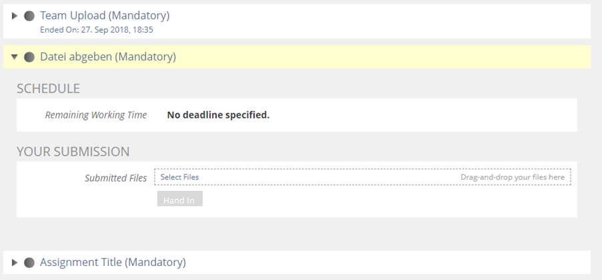Click the 'Drag-and-drop your files here' hint
602x280 pixels.
click(x=512, y=178)
